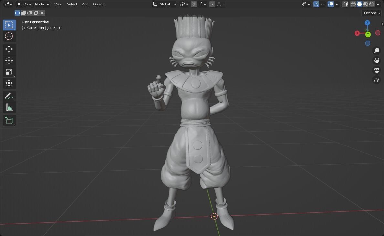Open the gizmo settings dropdown arrow
Image resolution: width=384 pixels, height=236 pixels.
point(322,4)
